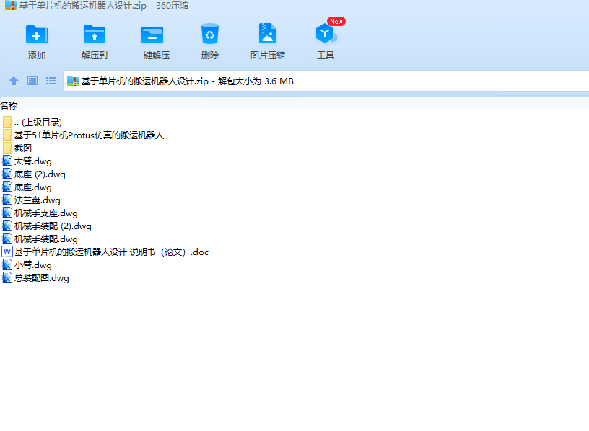Select file 底座 (2).dwg
Viewport: 589px width, 431px height.
click(34, 174)
